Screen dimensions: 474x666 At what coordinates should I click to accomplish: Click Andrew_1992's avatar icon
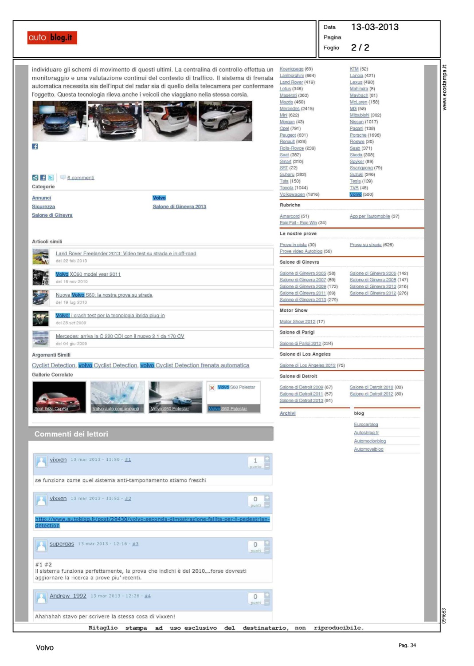[41, 598]
